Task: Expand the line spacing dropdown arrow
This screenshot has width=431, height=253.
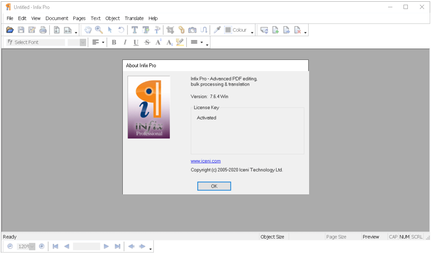Action: (x=201, y=42)
